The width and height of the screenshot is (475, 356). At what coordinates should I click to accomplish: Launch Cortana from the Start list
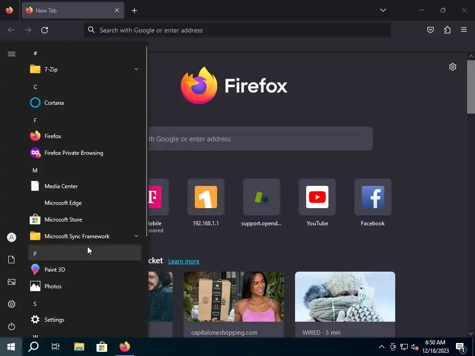(x=85, y=102)
